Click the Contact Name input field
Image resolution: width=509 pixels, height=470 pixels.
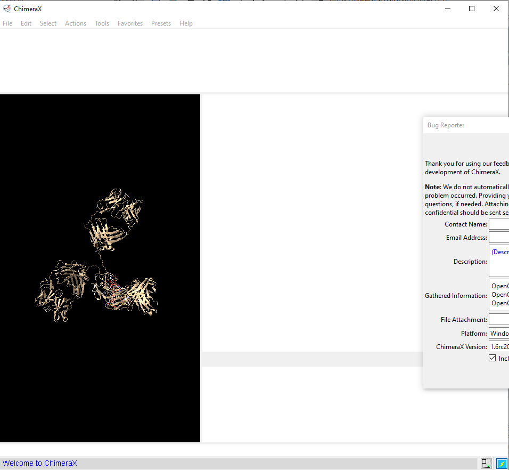click(x=499, y=224)
